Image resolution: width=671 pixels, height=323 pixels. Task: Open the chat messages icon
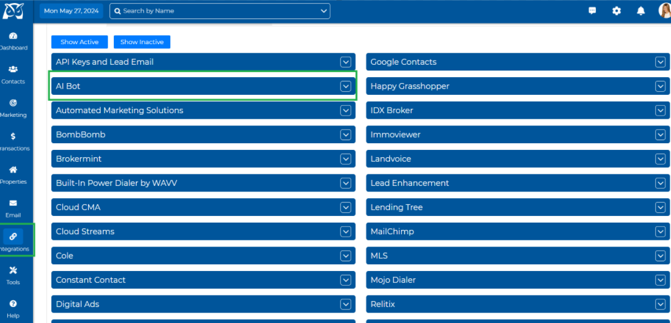pos(592,10)
